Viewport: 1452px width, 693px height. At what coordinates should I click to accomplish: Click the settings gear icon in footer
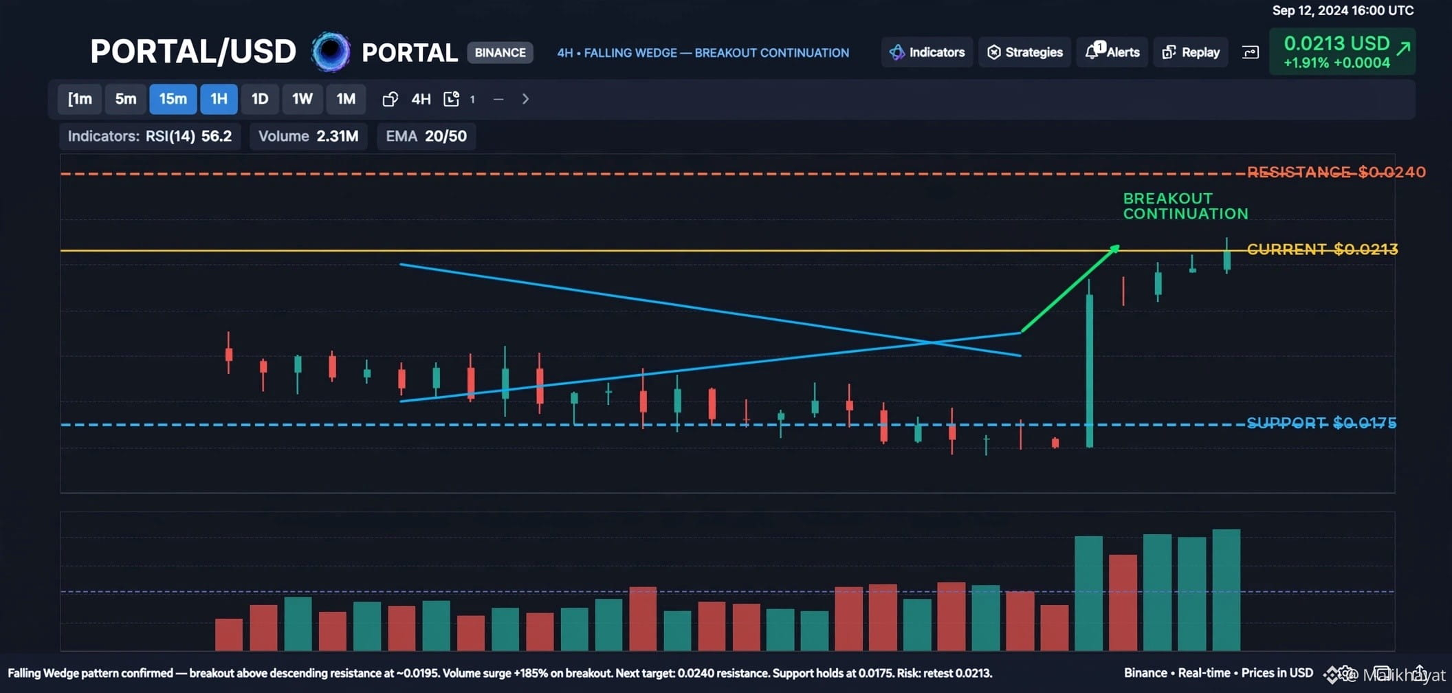[x=1346, y=674]
